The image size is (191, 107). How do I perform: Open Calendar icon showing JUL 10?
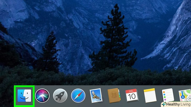132,96
